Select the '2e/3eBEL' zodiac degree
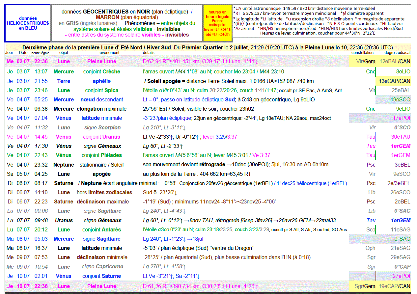417x294 pixels. (x=399, y=183)
